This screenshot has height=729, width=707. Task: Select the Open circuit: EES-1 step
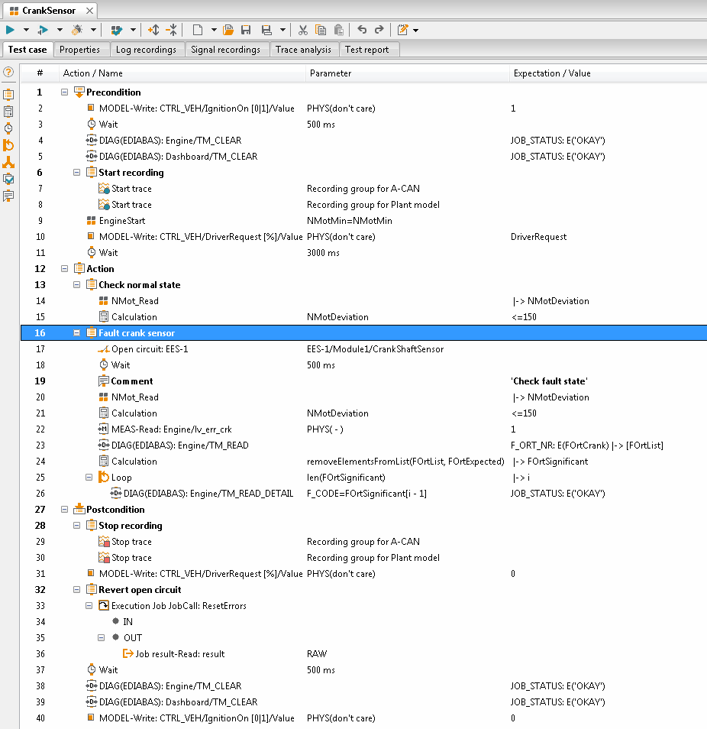150,349
